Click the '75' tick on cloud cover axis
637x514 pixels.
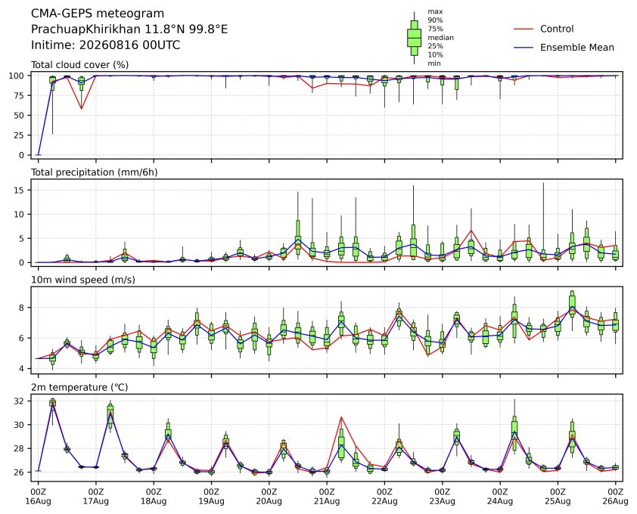pos(19,95)
